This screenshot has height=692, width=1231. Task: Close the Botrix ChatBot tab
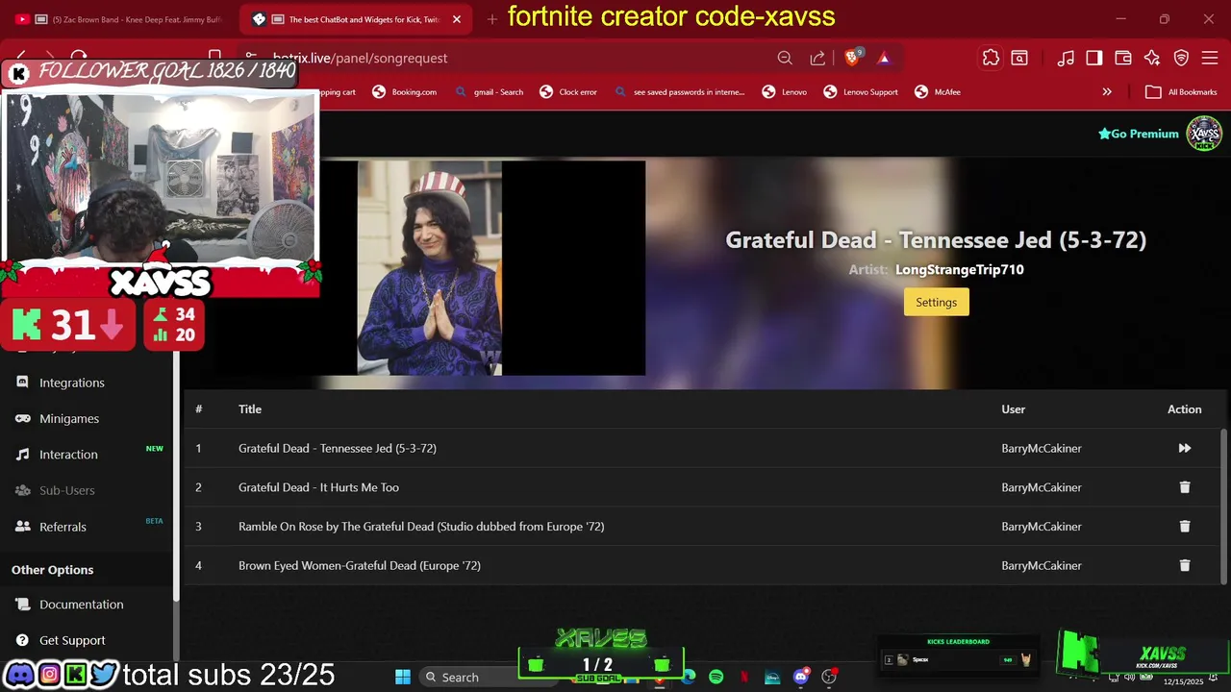[x=457, y=19]
